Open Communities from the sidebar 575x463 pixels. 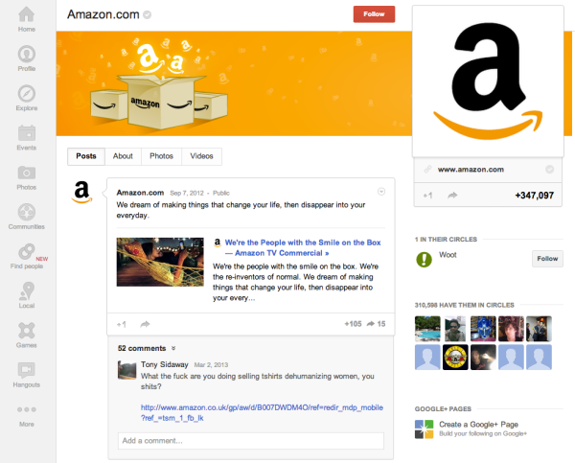point(27,212)
